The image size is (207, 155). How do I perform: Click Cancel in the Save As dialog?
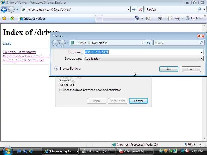pyautogui.click(x=191, y=69)
